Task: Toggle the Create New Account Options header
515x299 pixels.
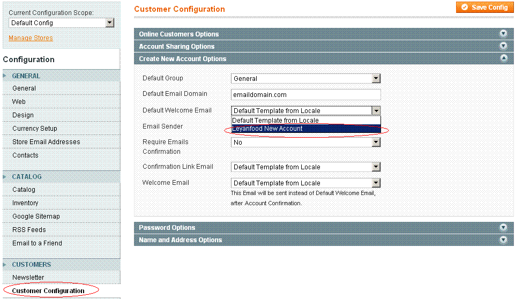Action: tap(324, 58)
